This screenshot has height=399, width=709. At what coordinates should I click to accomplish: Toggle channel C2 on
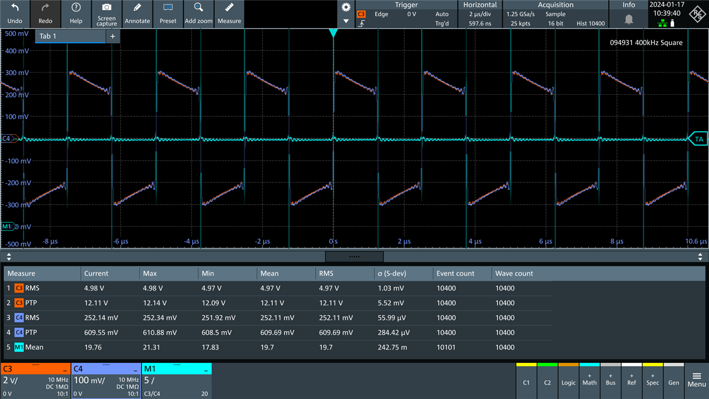tap(547, 380)
